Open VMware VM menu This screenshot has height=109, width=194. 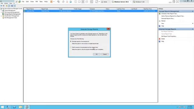(36, 2)
